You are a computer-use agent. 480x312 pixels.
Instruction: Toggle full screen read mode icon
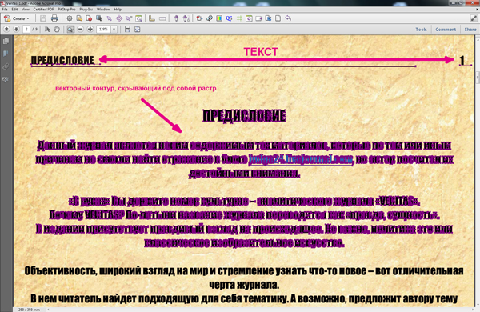(x=474, y=18)
